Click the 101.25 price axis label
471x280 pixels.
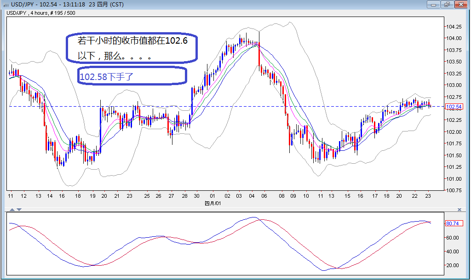tap(454, 167)
